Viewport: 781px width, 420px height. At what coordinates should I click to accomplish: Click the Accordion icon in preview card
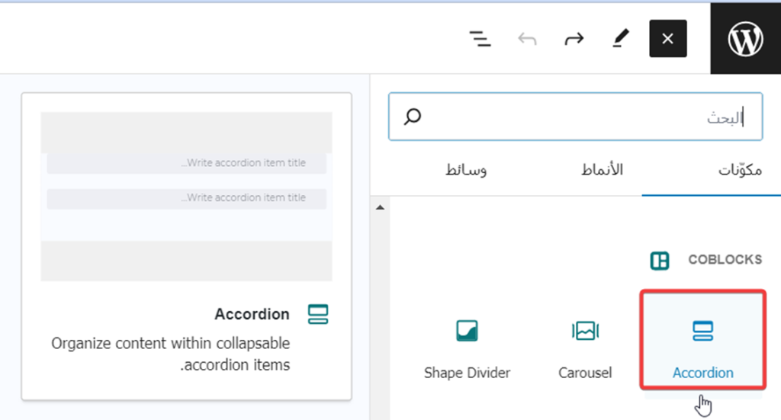pyautogui.click(x=317, y=314)
